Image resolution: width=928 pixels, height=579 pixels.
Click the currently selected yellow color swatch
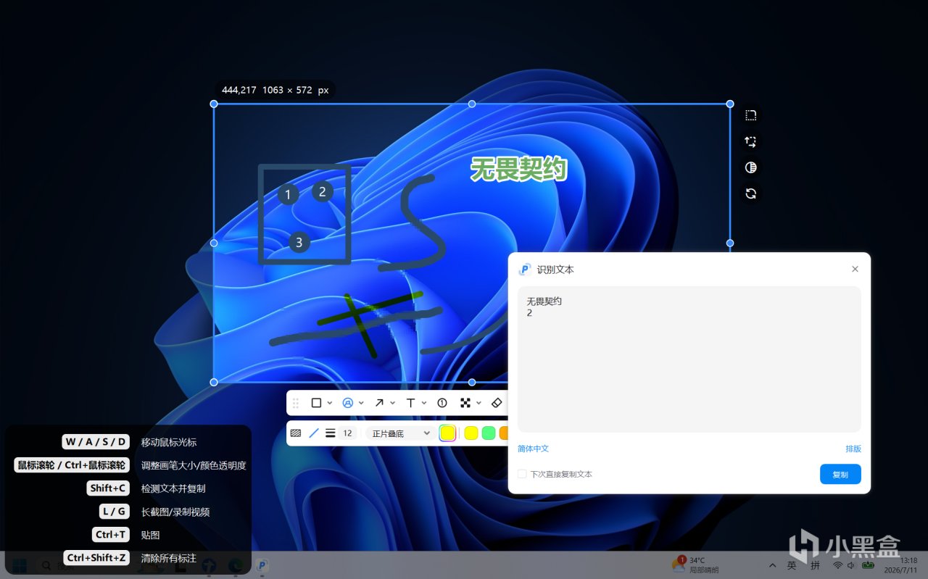pos(447,433)
